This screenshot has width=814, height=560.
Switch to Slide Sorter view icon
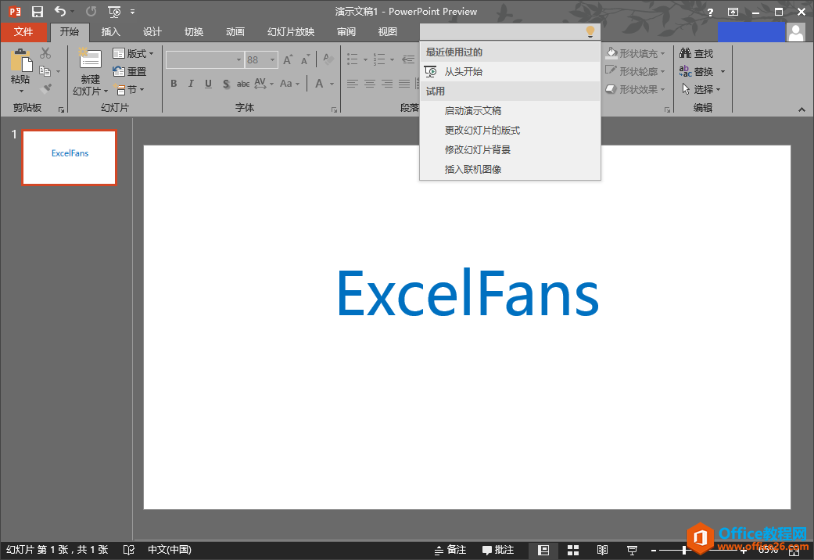coord(573,550)
